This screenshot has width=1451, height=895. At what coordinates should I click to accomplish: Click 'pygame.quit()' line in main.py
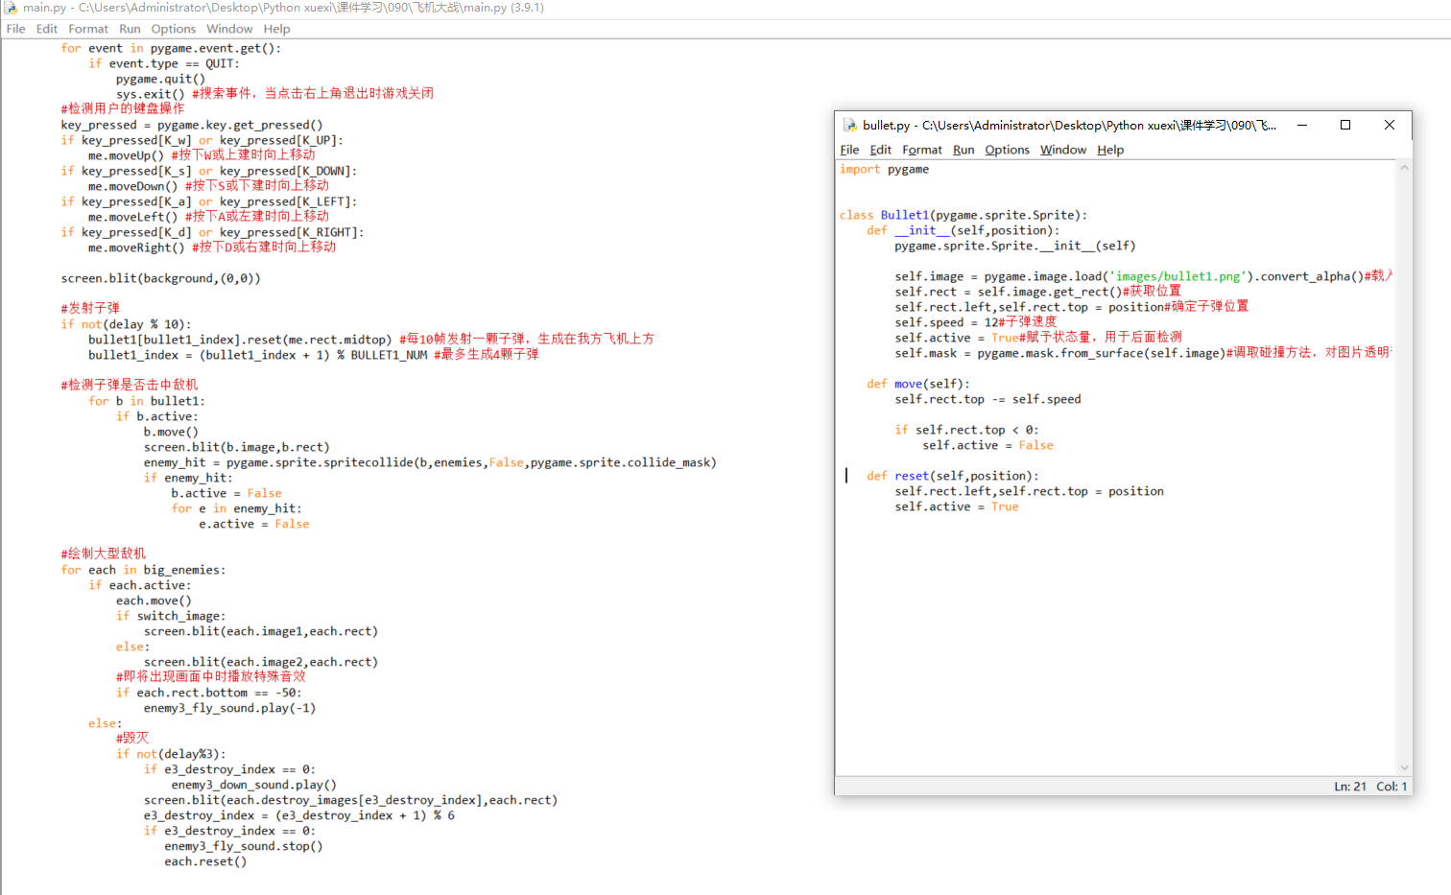160,79
